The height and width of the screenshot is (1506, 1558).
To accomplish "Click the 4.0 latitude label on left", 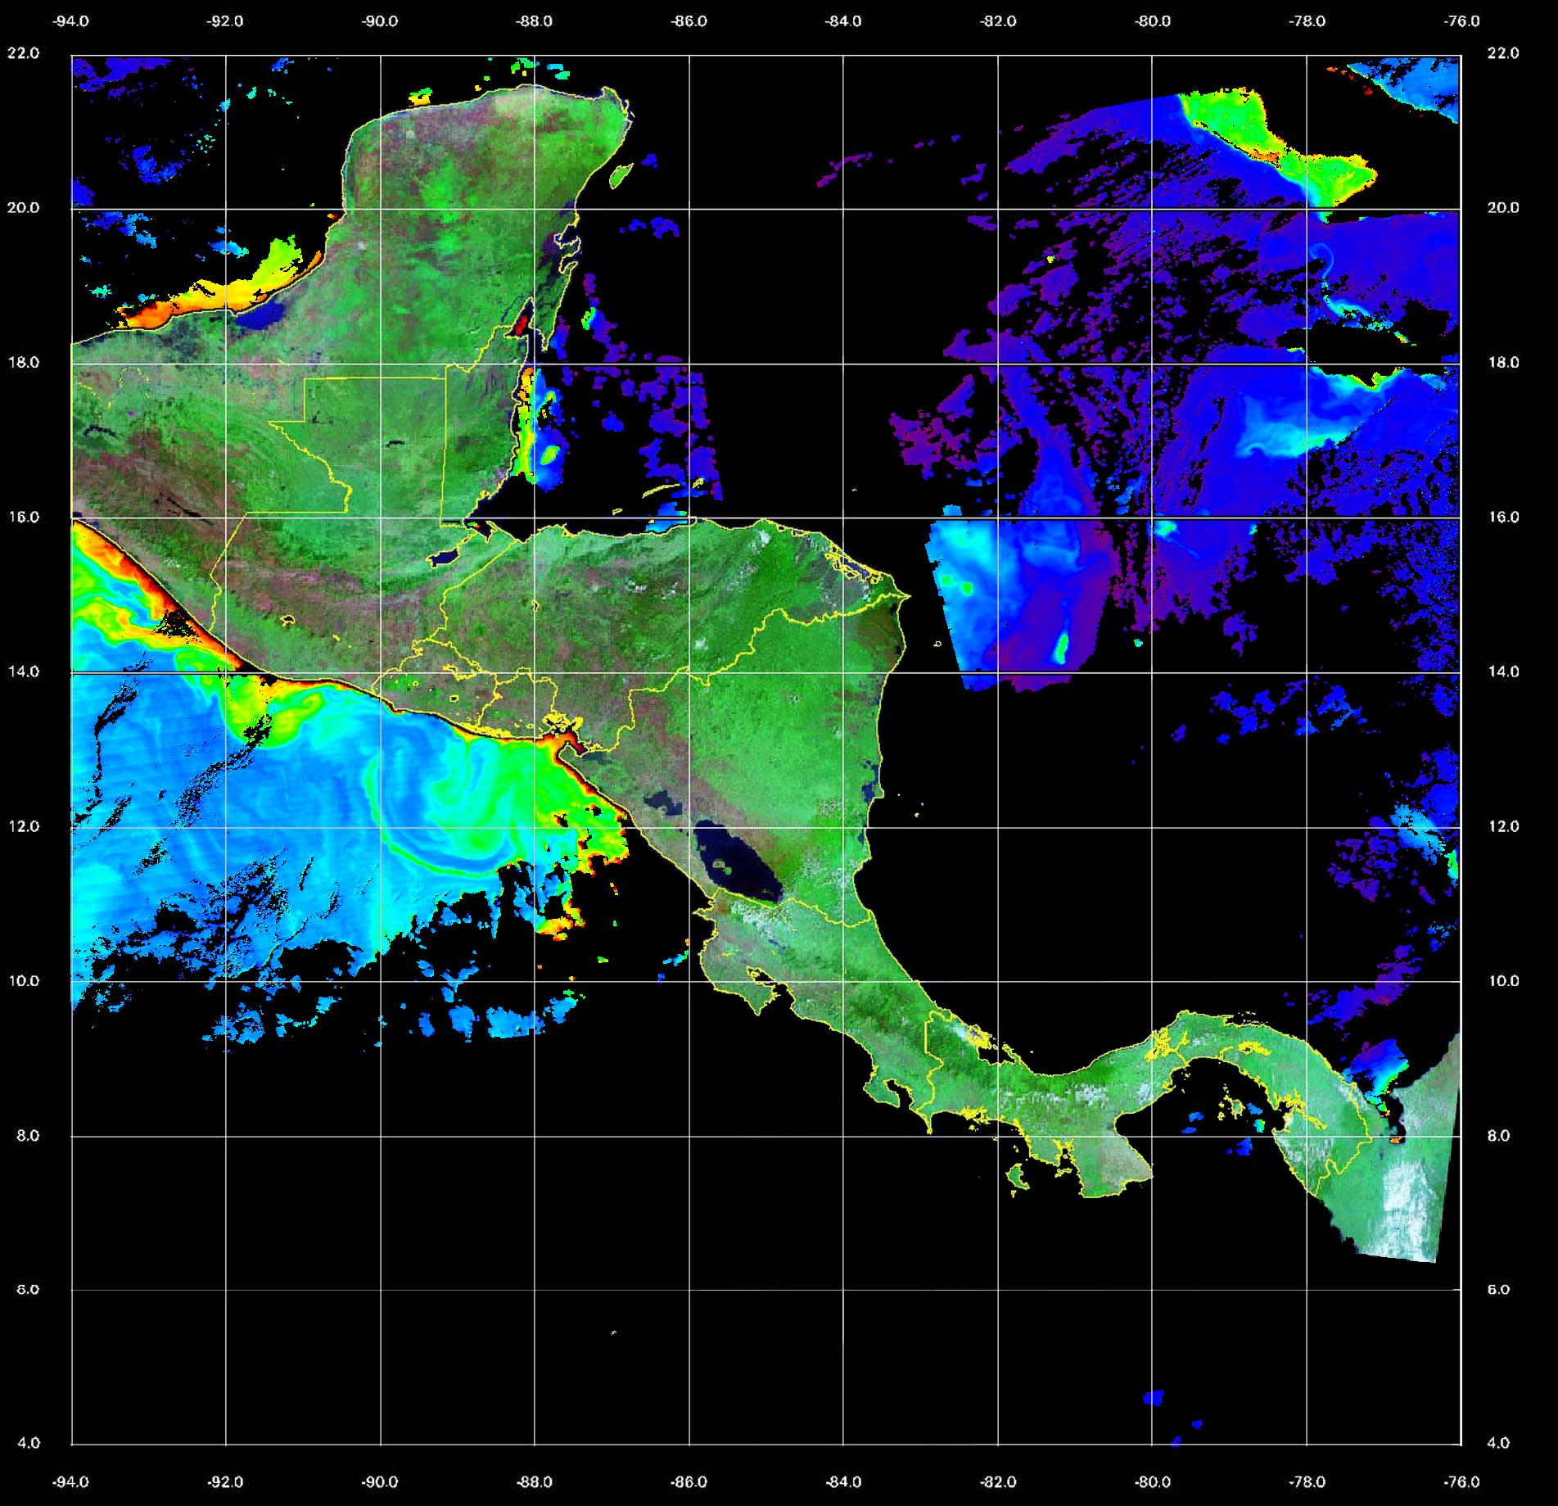I will (29, 1443).
